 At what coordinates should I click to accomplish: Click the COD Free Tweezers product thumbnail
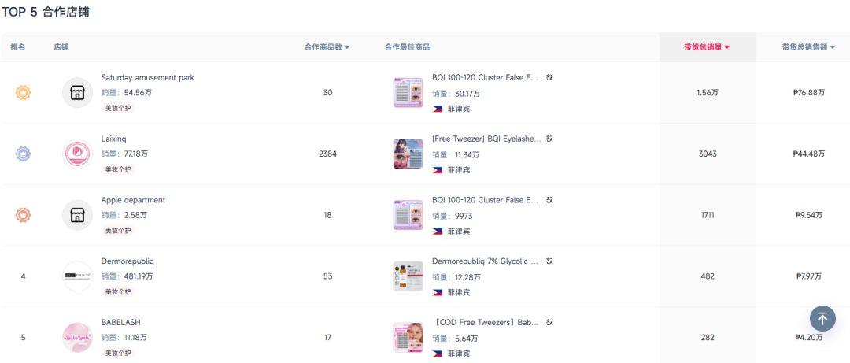408,338
